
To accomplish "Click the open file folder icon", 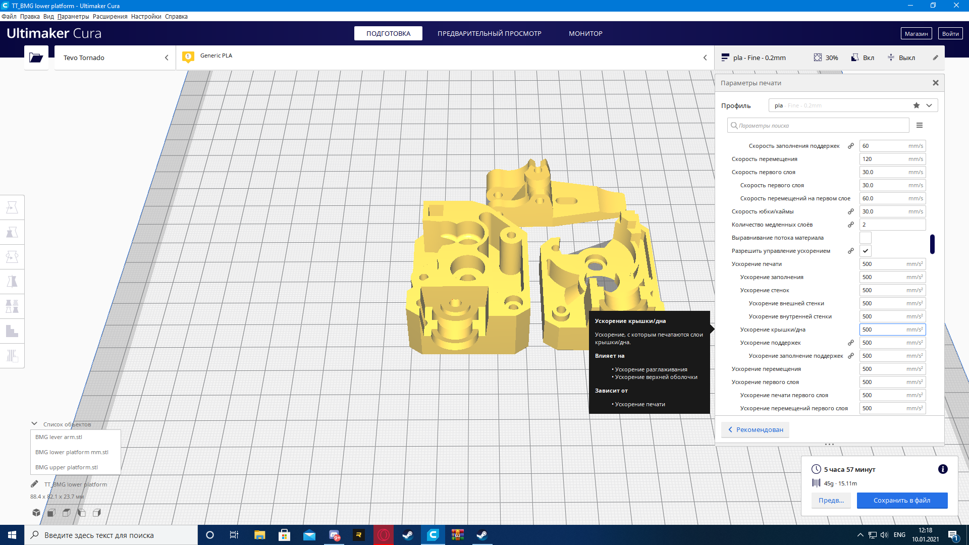I will pyautogui.click(x=36, y=58).
